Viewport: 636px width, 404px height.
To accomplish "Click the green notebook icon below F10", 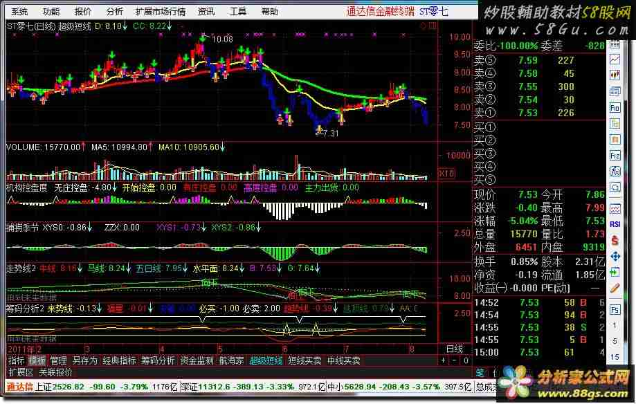I will click(x=615, y=123).
